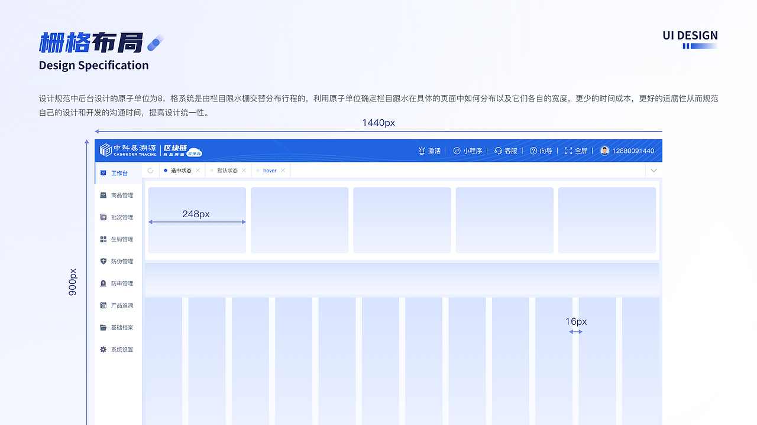Screen dimensions: 757x425
Task: Toggle the state dot on hover tab
Action: (257, 171)
